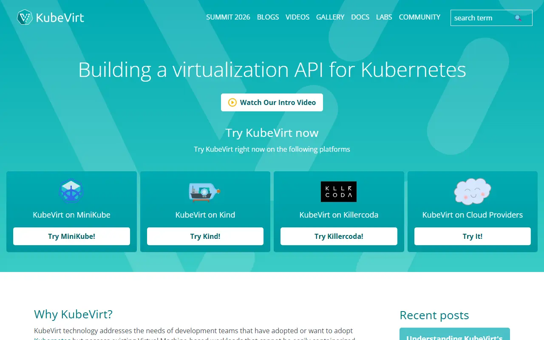Open DOCS in the top navigation

coord(360,17)
